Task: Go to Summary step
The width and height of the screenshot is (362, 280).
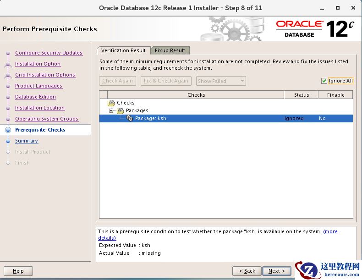Action: coord(27,141)
